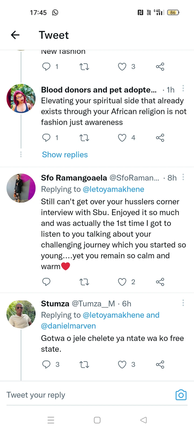Image resolution: width=194 pixels, height=432 pixels.
Task: Reply to the Blood donors tweet
Action: (46, 138)
